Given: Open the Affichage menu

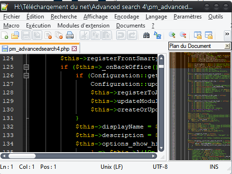Looking at the screenshot, I should tap(95, 17).
